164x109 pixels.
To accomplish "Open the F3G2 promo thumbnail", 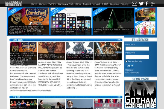I will click(x=145, y=14).
